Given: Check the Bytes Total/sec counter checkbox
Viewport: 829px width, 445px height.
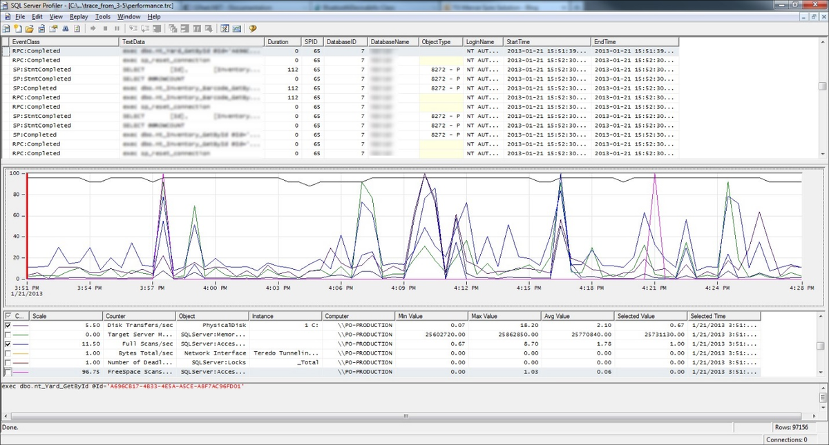Looking at the screenshot, I should 8,353.
